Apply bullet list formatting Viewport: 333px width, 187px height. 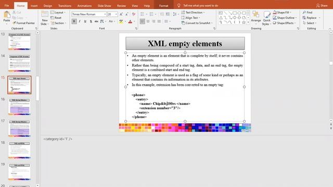143,14
